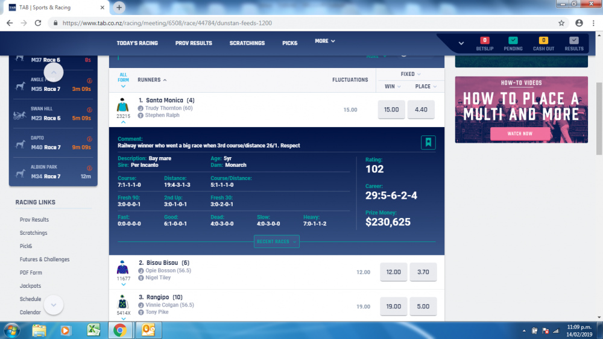Reload the page in Chrome
Image resolution: width=603 pixels, height=339 pixels.
[38, 23]
